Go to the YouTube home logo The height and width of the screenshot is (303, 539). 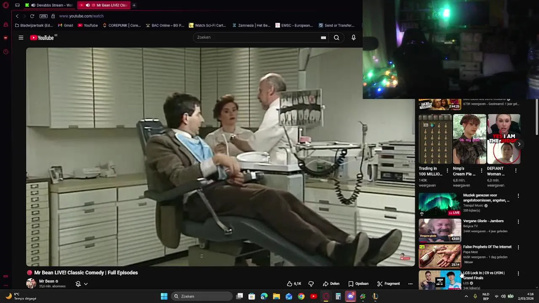(42, 37)
